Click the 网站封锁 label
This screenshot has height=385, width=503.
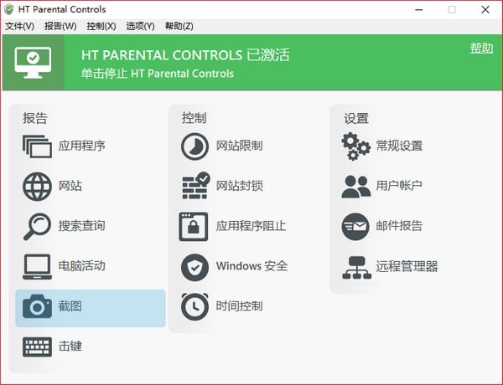coord(239,186)
